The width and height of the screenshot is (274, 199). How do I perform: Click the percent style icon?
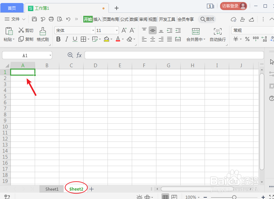pos(247,39)
